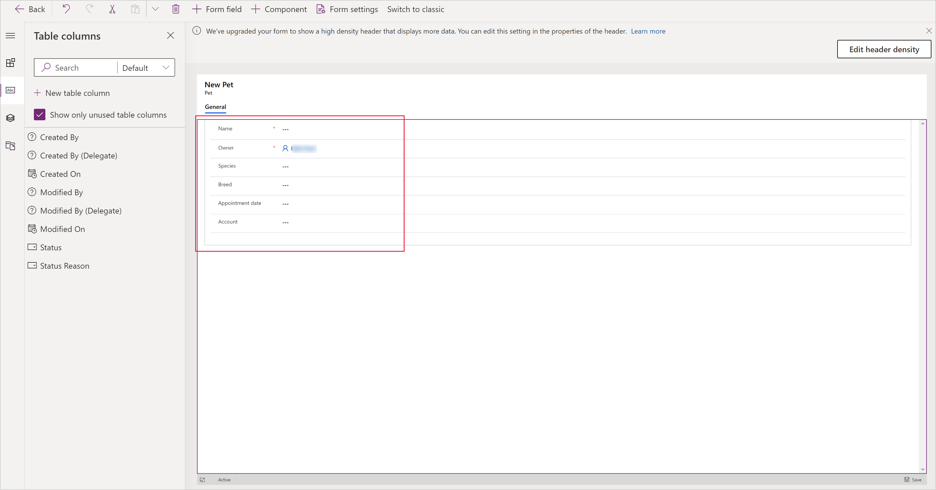Select the General tab on the form
This screenshot has width=936, height=490.
click(216, 107)
